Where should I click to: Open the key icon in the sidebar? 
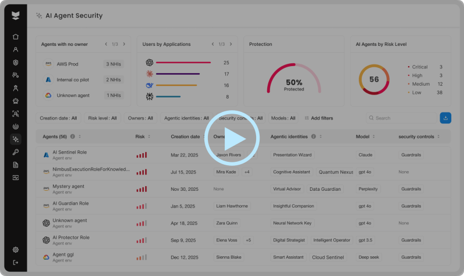click(16, 152)
